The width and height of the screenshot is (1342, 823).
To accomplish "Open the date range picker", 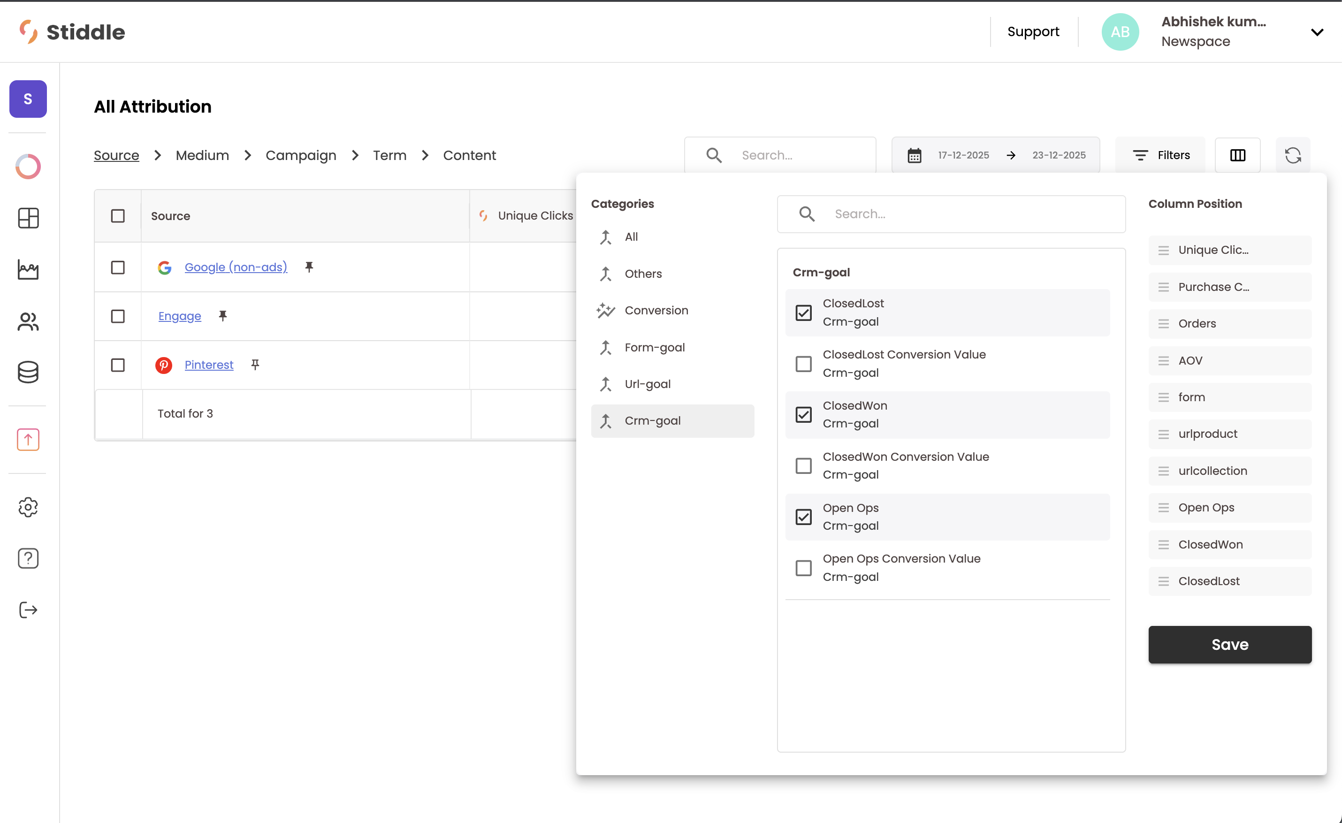I will [x=995, y=155].
